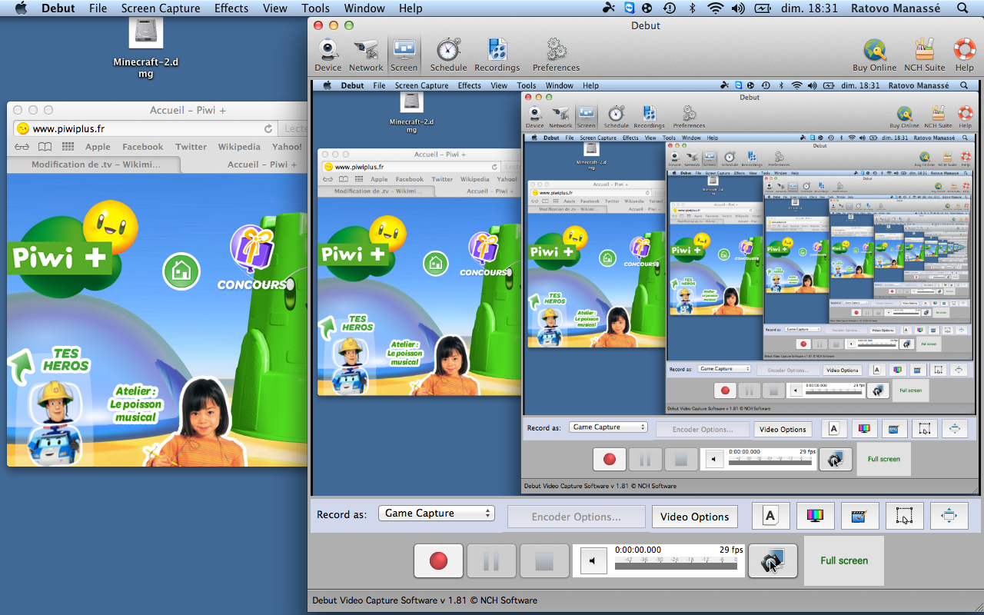Click the audio level meter
Screen dimensions: 984x615
click(678, 566)
